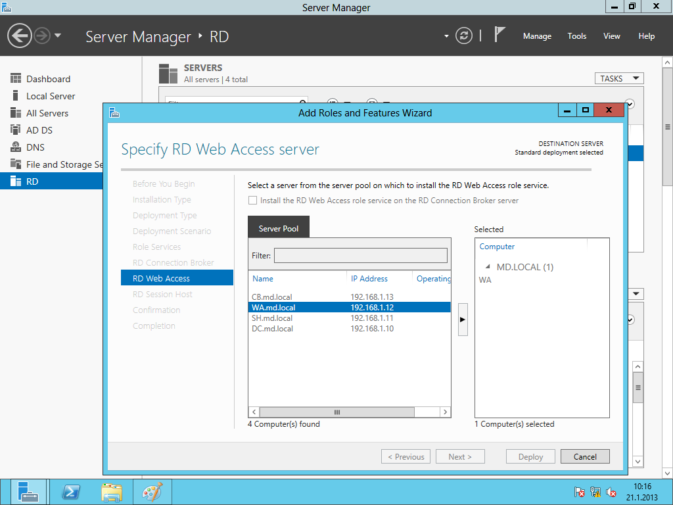
Task: Select CB.md.local in server list
Action: (x=273, y=297)
